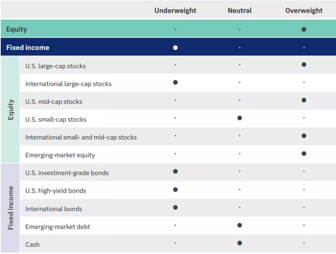
Task: Click the Overweight column header
Action: tap(304, 10)
